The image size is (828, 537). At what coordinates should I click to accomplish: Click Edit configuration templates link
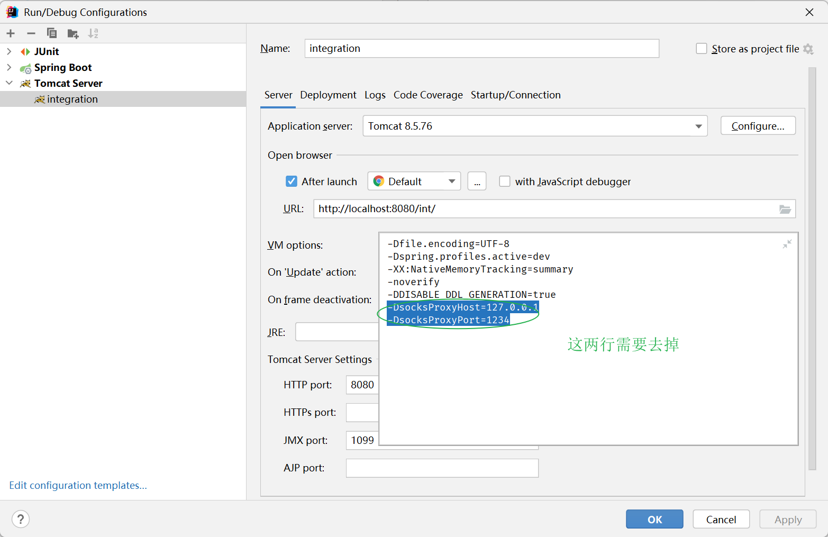(78, 485)
